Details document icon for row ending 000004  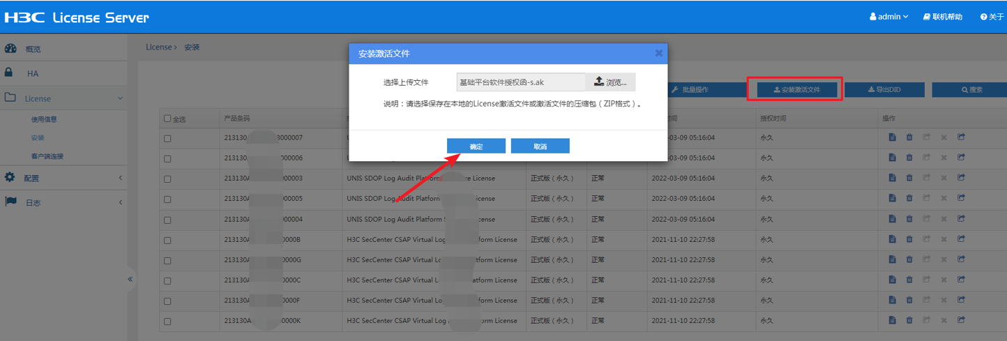click(x=892, y=219)
